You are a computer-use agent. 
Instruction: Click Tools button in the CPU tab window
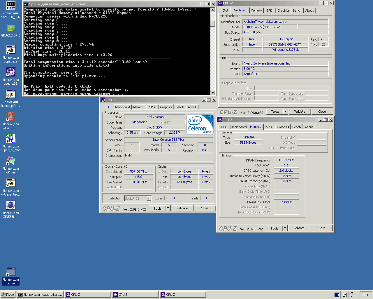tap(157, 208)
